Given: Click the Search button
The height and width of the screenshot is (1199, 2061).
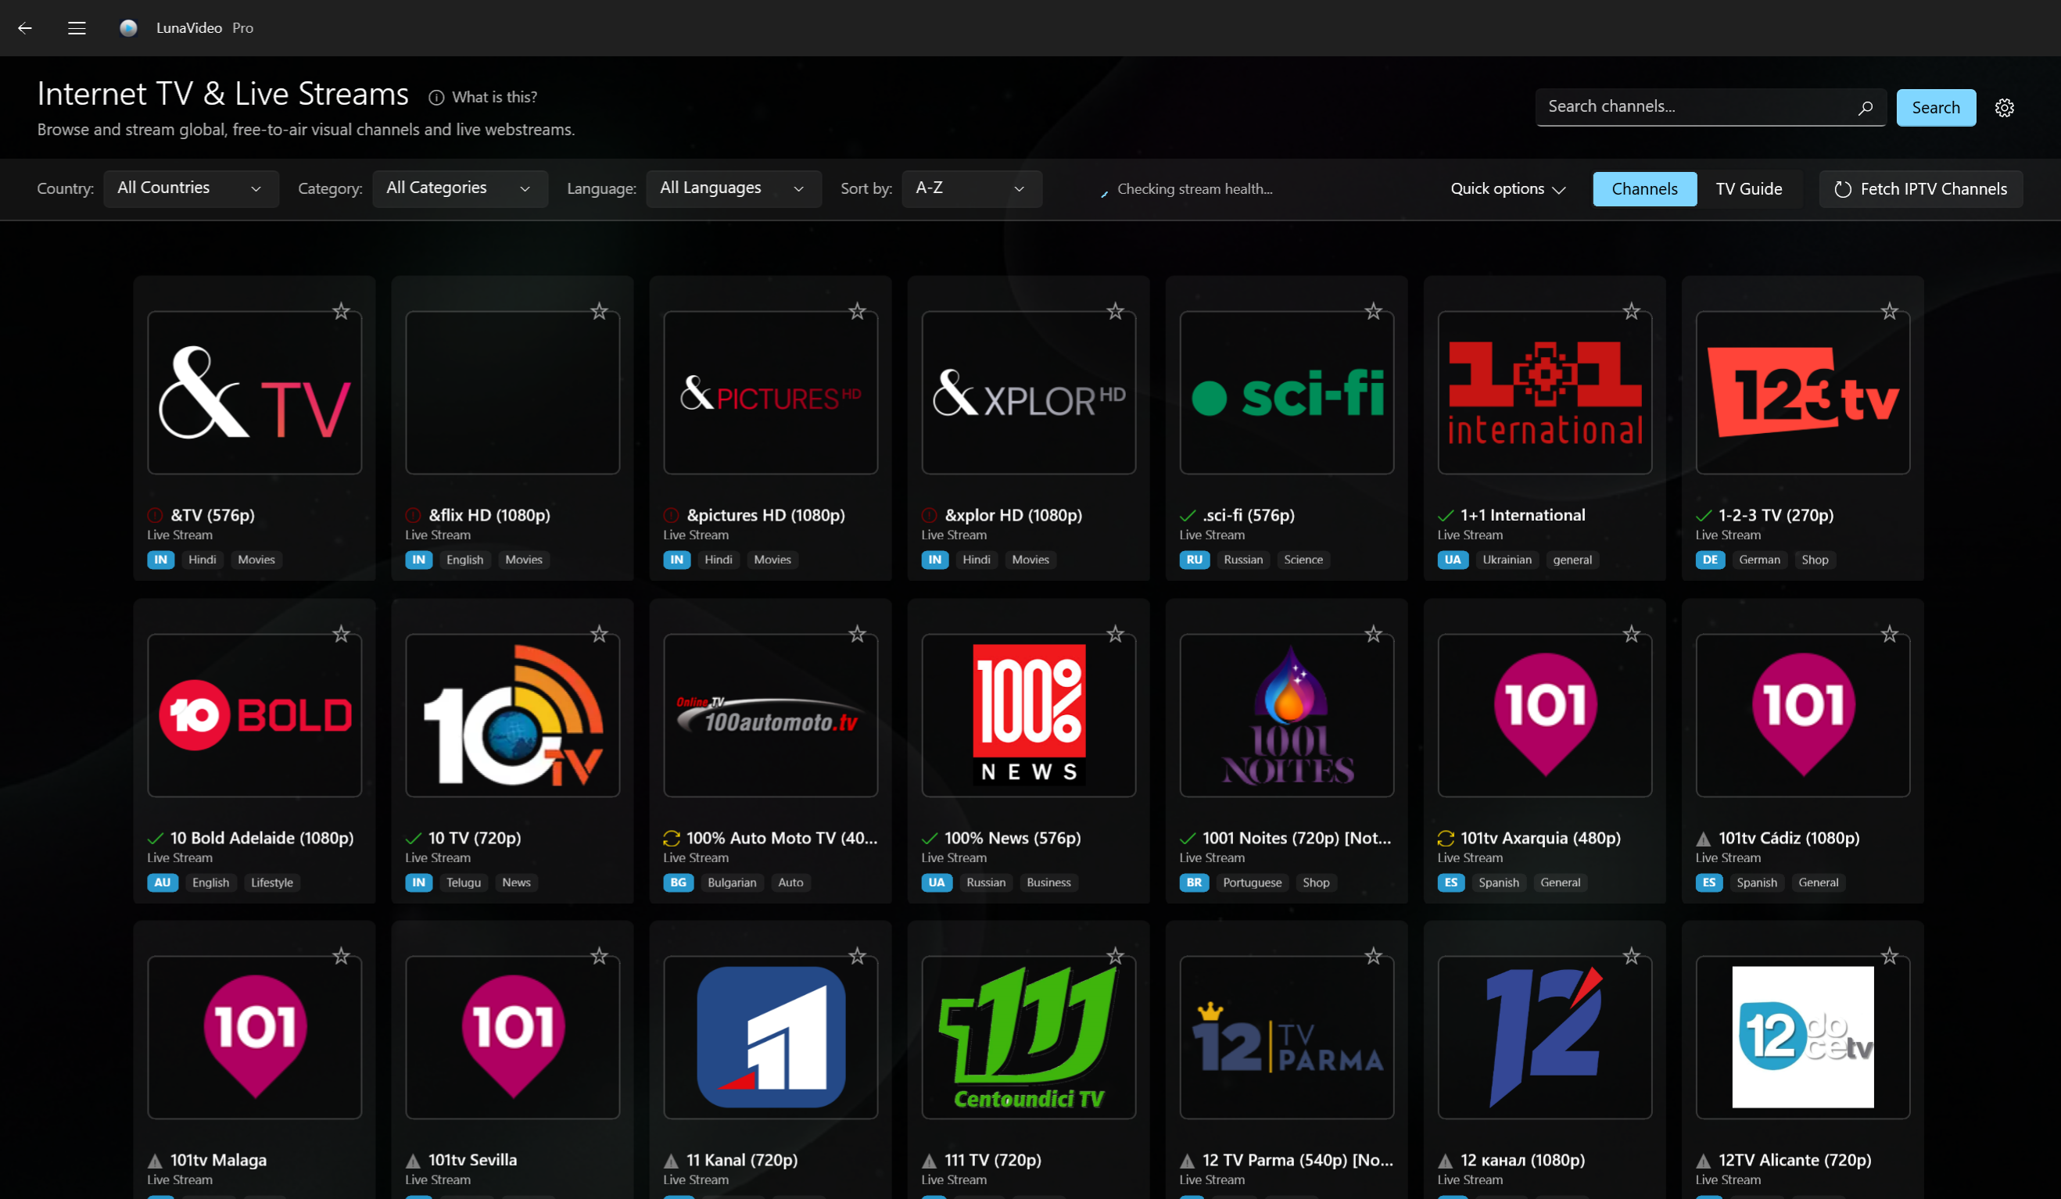Looking at the screenshot, I should (x=1936, y=107).
